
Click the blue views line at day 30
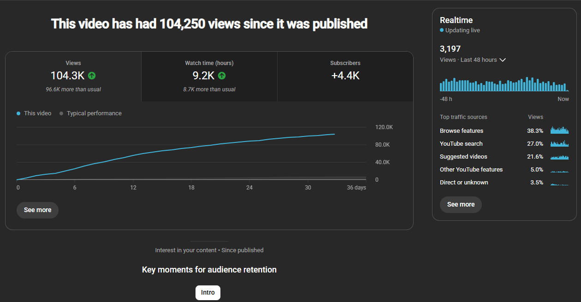point(308,136)
